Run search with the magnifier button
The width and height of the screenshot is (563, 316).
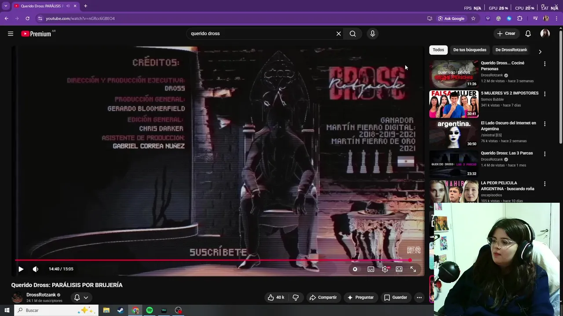coord(353,33)
